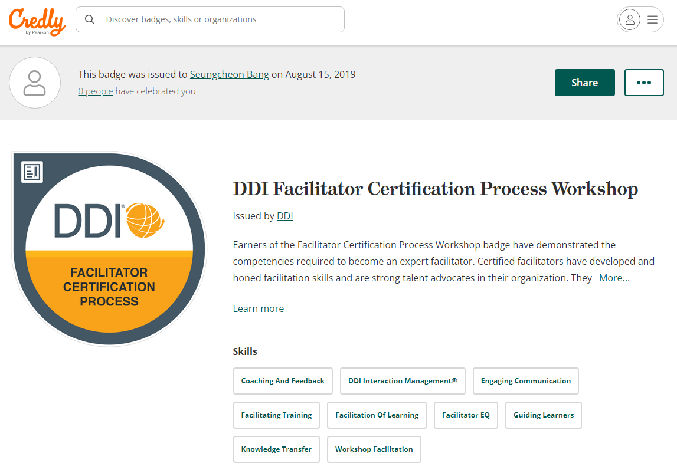
Task: Select the Facilitator EQ skill tag
Action: [466, 415]
